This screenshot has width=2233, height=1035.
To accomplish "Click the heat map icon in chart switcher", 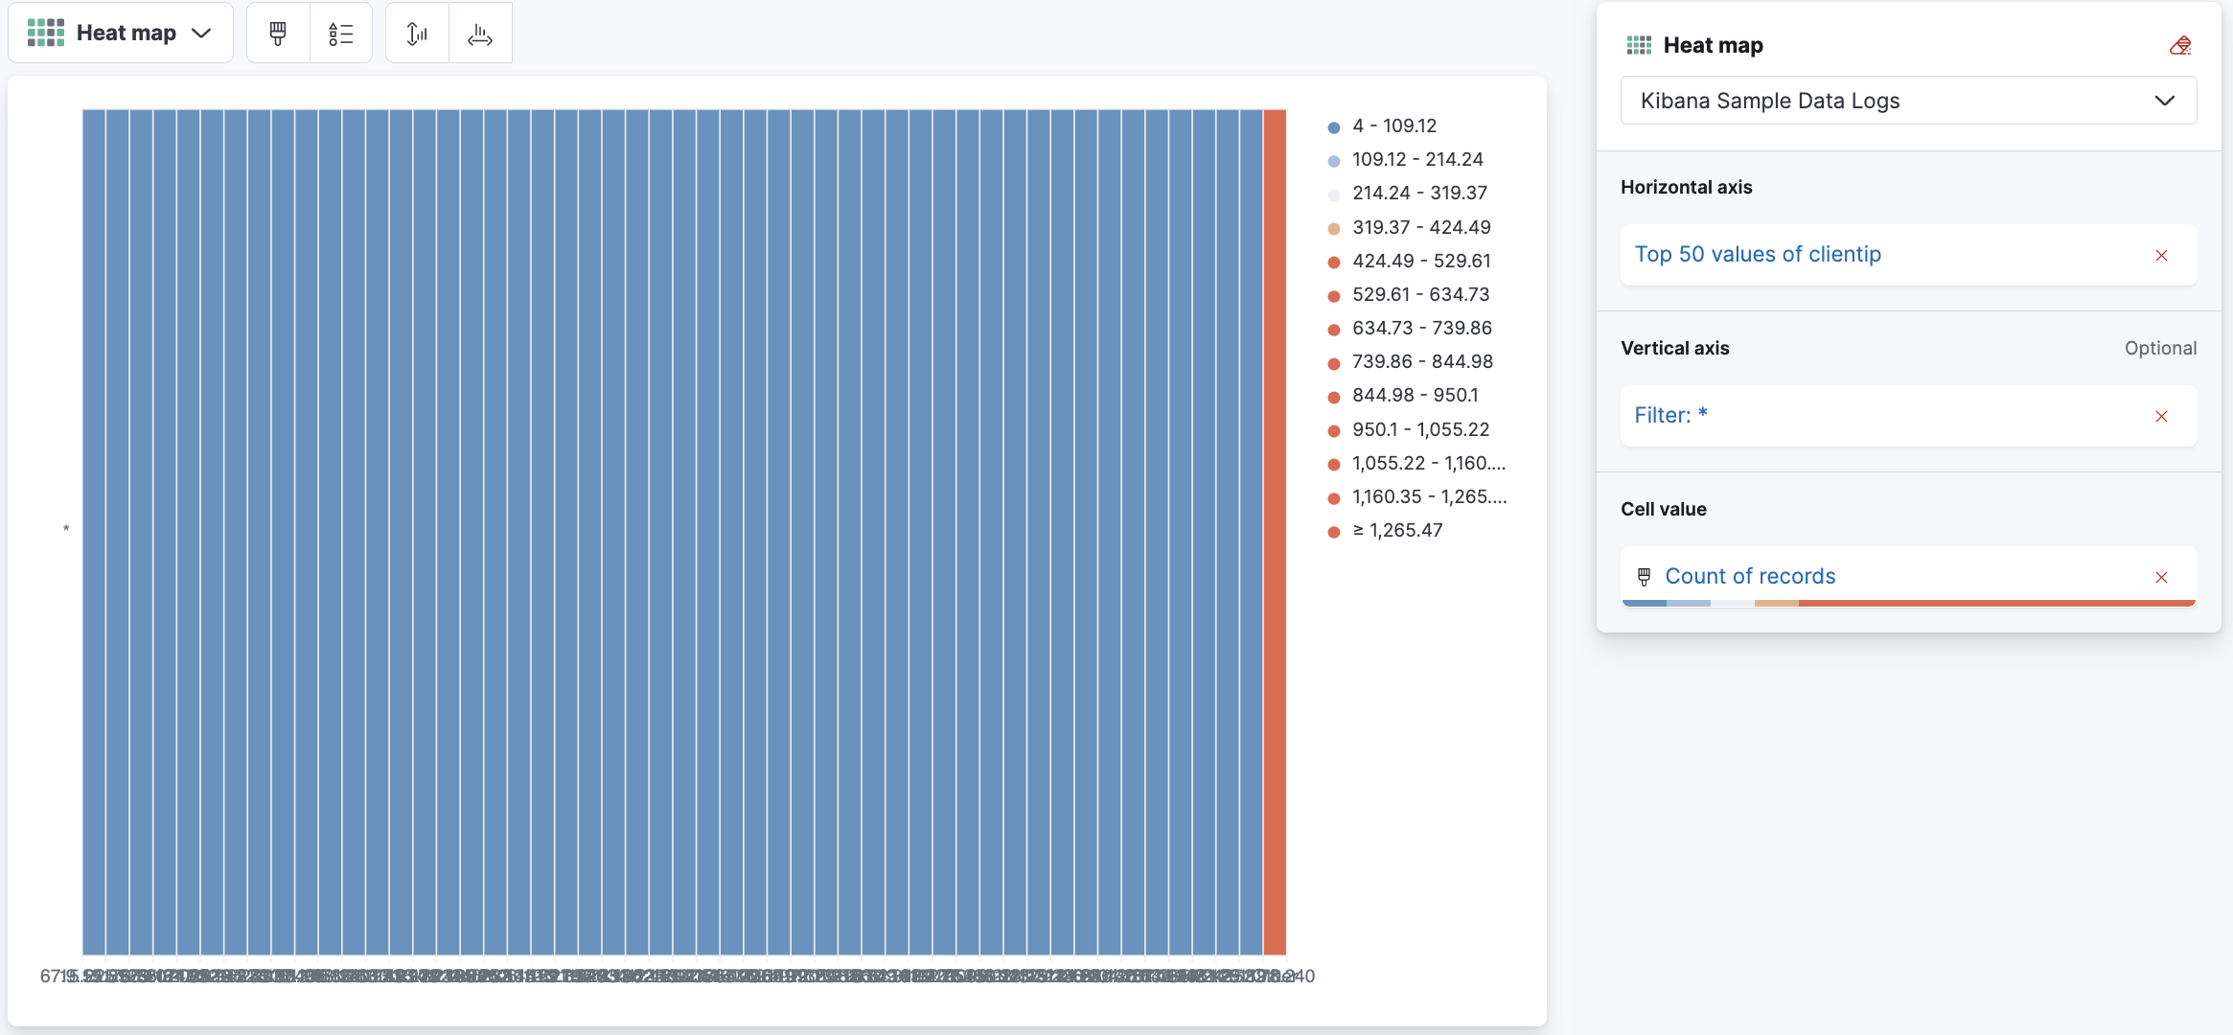I will click(x=45, y=32).
